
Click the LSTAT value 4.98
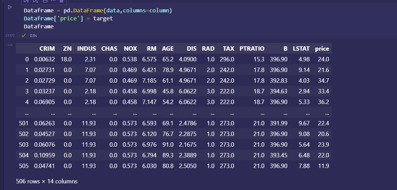[304, 59]
